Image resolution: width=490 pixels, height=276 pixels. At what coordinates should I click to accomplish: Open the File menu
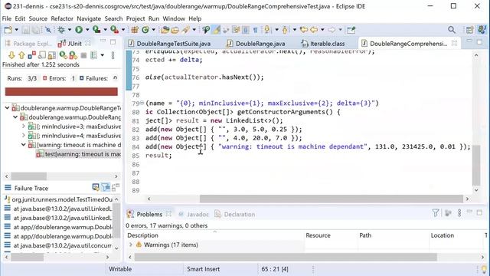click(x=7, y=18)
